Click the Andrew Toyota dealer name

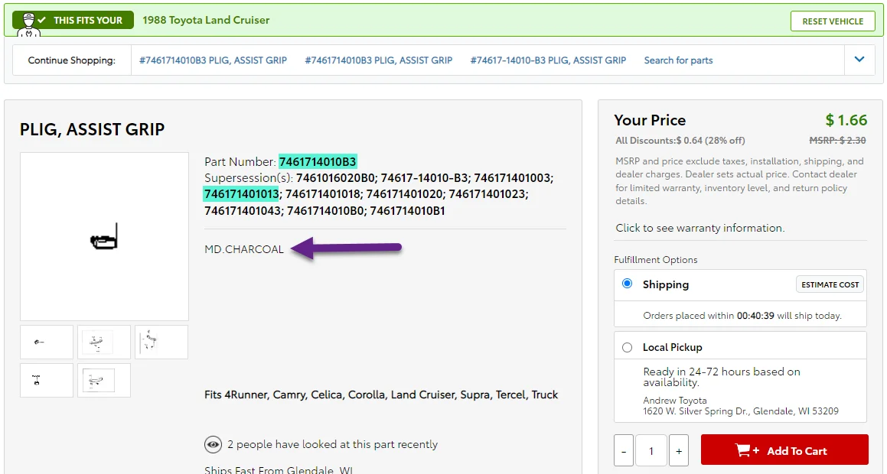click(675, 401)
